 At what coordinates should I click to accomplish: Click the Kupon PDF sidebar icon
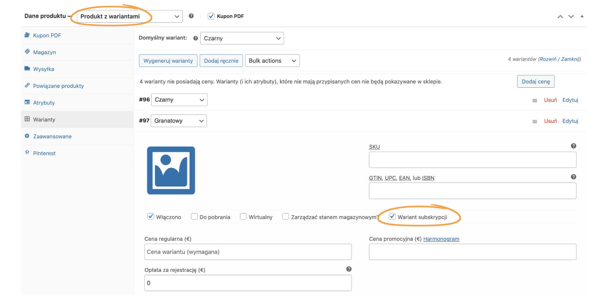click(x=27, y=35)
